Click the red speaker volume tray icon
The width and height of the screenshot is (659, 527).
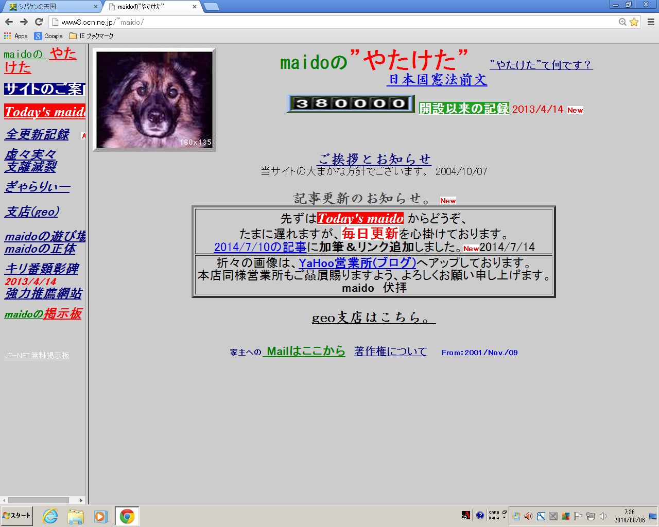(x=529, y=516)
